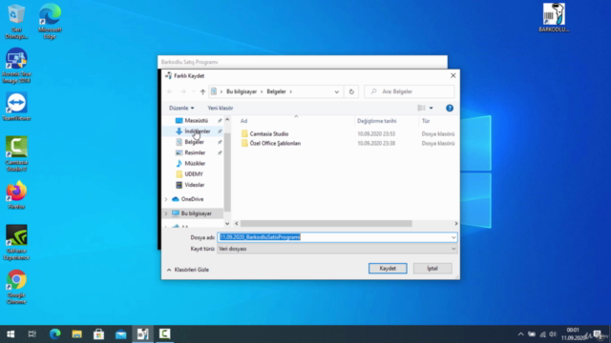The height and width of the screenshot is (343, 611).
Task: Click Bu bilgisayar in the address path
Action: point(242,91)
